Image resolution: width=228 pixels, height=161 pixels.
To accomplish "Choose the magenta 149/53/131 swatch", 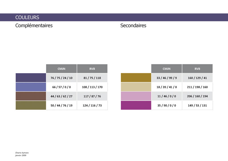I will [136, 105].
